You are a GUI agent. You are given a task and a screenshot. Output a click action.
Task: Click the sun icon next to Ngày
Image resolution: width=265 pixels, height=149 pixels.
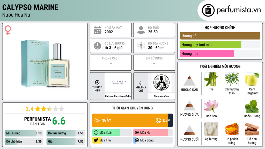pyautogui.click(x=97, y=120)
